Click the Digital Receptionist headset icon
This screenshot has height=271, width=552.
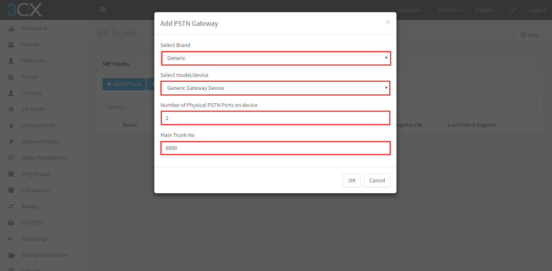tap(11, 158)
